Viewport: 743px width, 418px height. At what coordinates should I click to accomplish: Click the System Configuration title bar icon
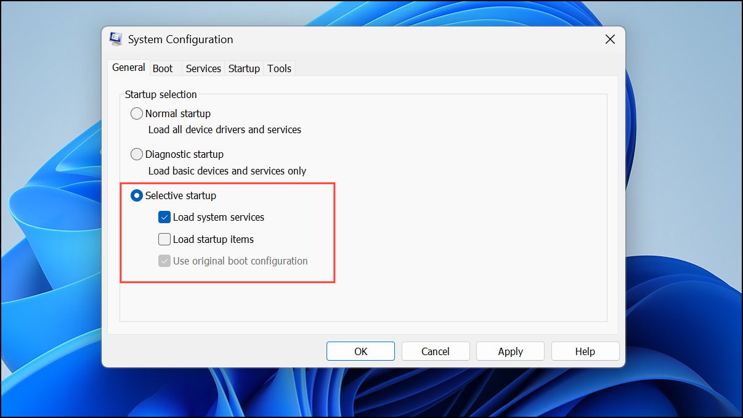click(x=116, y=39)
